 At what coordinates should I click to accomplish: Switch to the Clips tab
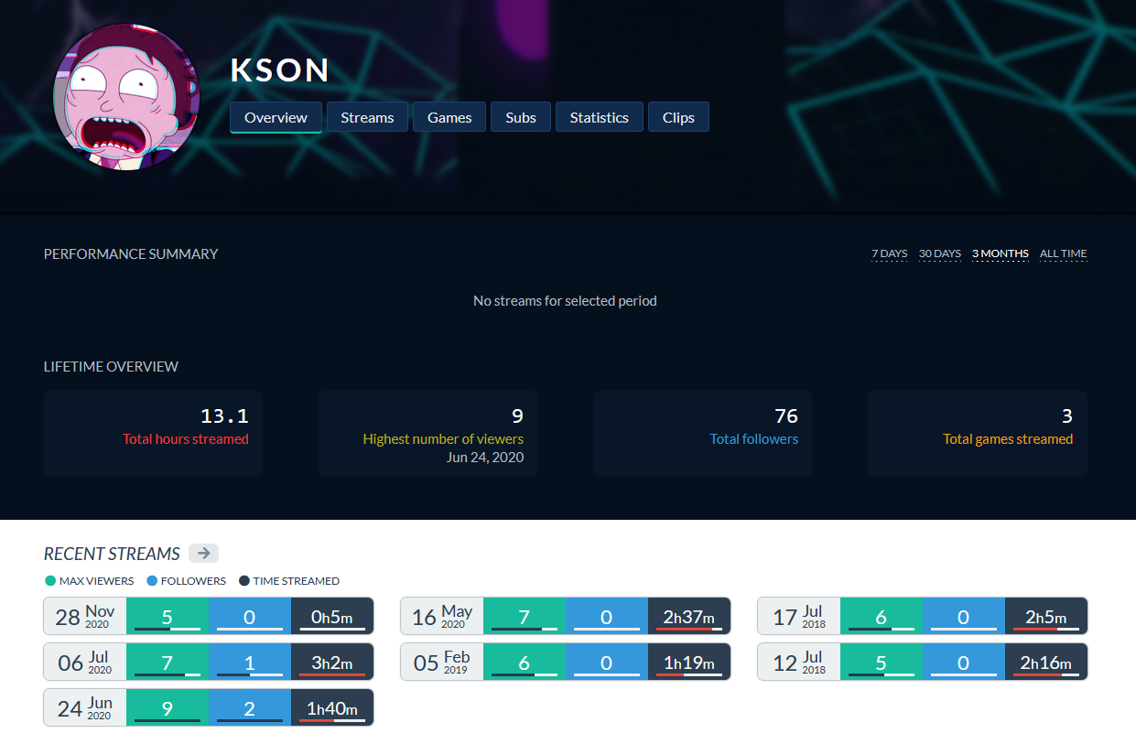tap(678, 117)
